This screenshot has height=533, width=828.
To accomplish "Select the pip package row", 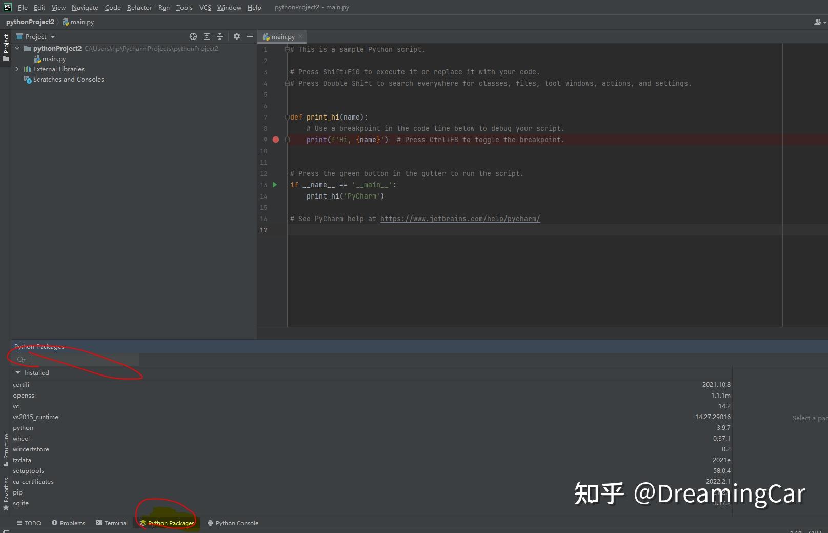I will coord(372,492).
